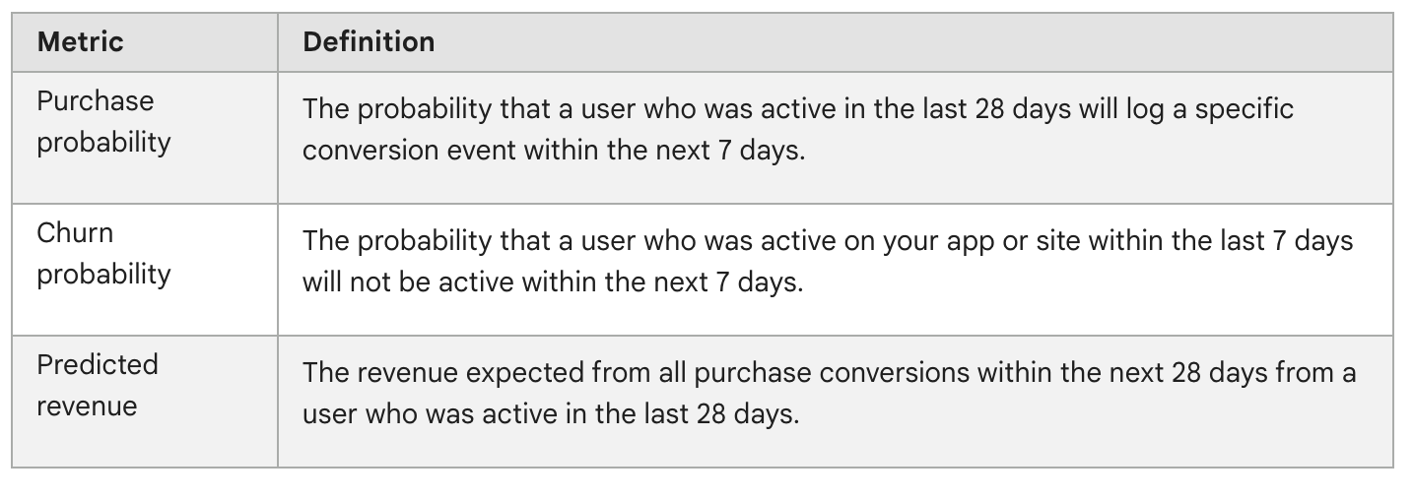Screen dimensions: 1413x500
Task: Click the word 'probability' under Purchase
Action: [103, 143]
